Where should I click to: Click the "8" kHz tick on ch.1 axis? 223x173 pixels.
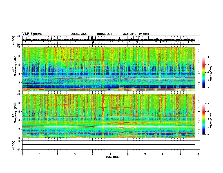click(20, 56)
